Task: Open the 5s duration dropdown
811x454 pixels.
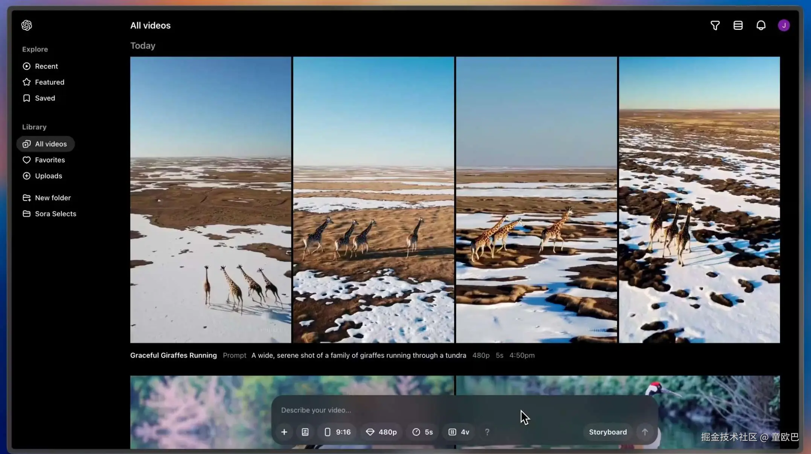Action: click(422, 432)
